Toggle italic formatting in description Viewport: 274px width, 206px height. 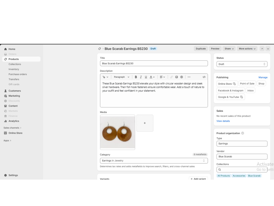click(141, 77)
